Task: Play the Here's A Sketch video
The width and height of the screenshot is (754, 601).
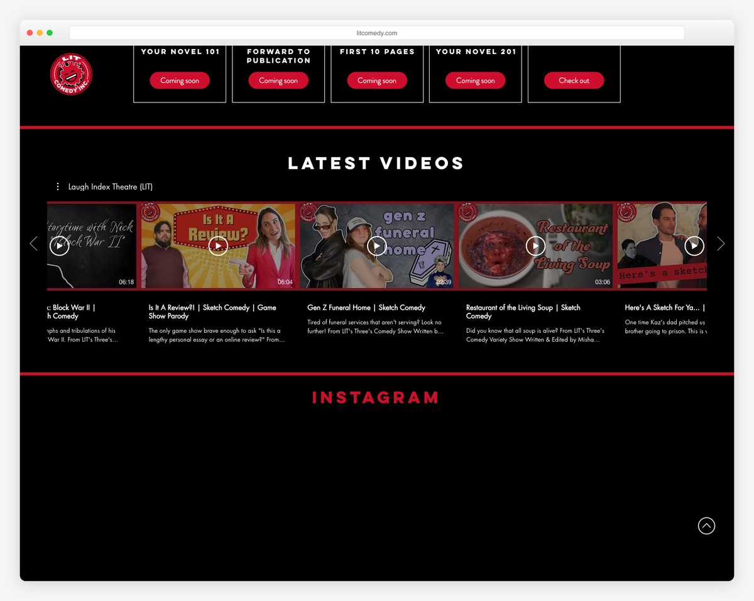Action: tap(694, 246)
